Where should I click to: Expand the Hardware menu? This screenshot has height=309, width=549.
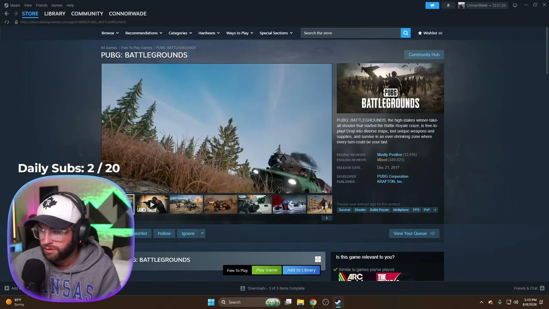(x=209, y=33)
